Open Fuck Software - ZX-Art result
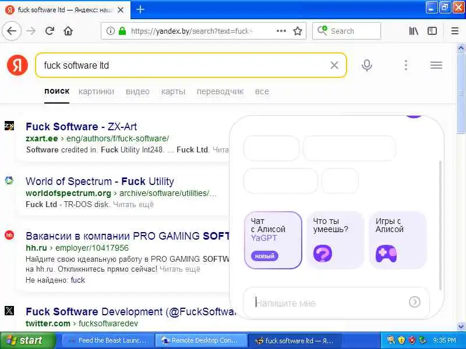 pyautogui.click(x=81, y=127)
